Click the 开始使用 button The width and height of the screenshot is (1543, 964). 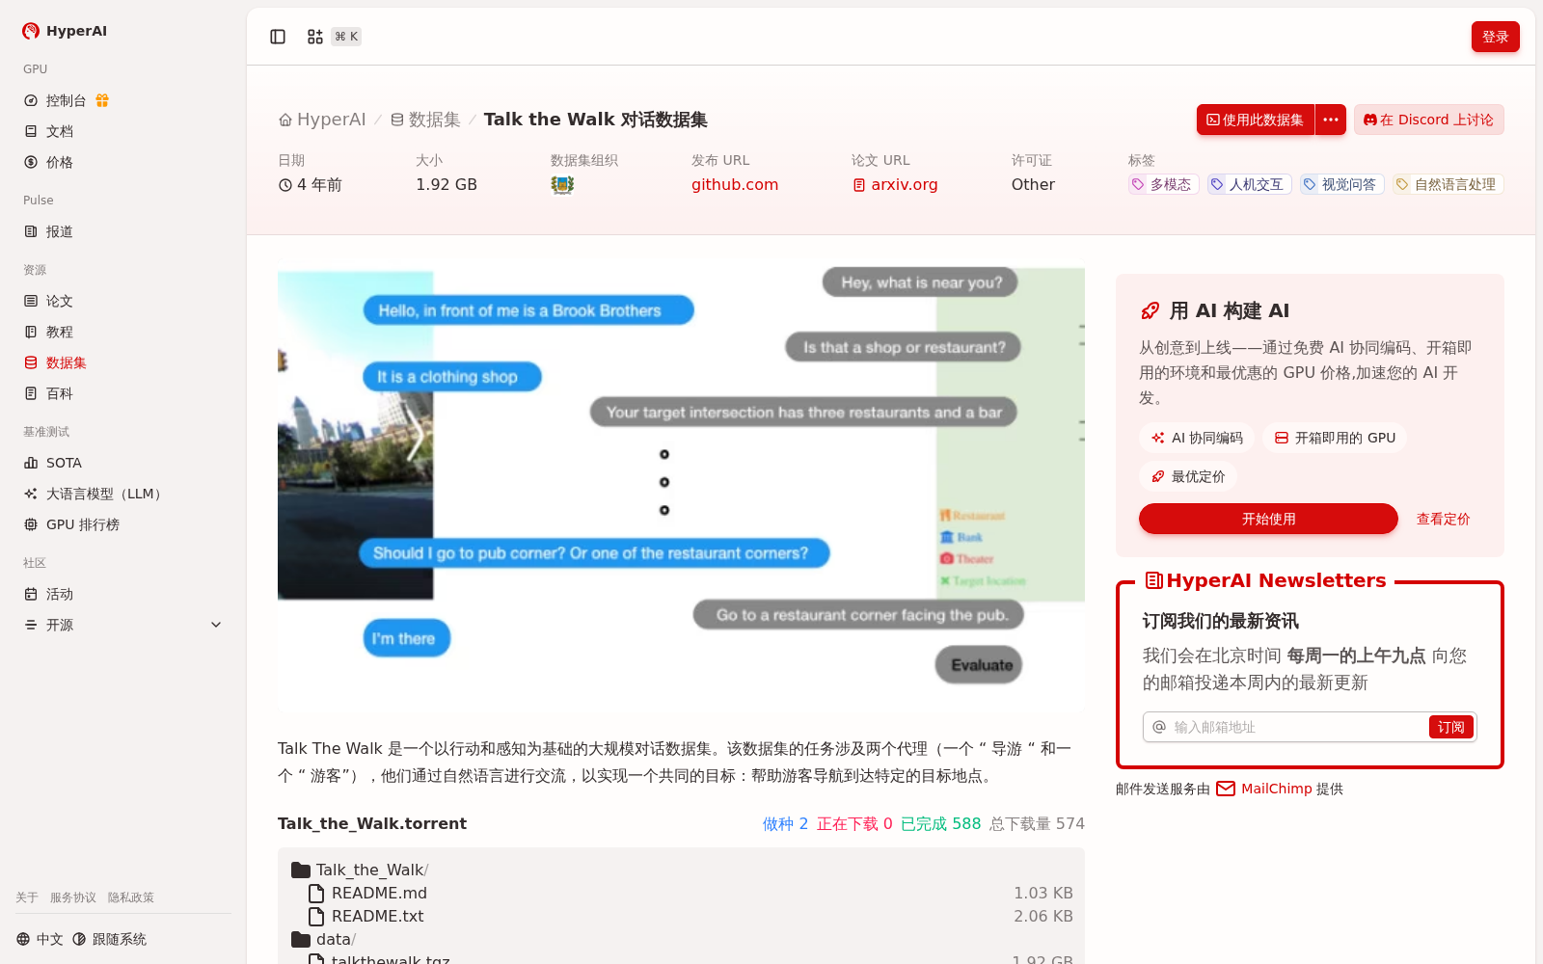[x=1268, y=519]
